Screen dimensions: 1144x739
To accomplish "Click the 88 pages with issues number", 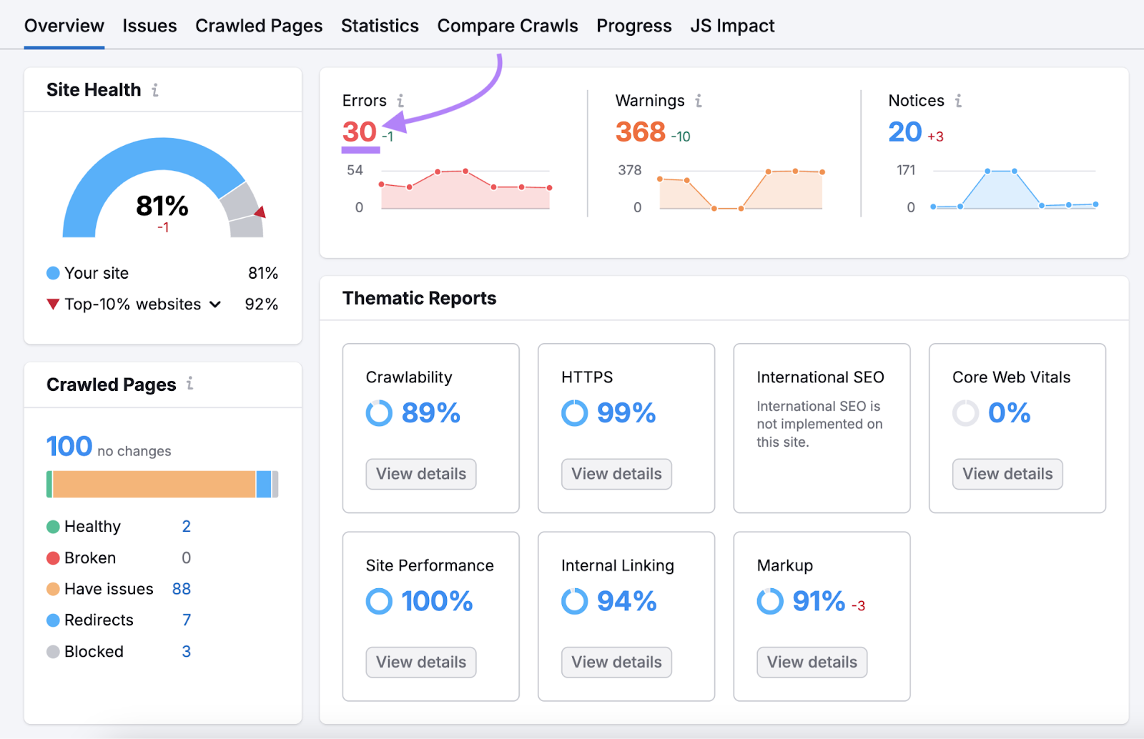I will point(182,589).
